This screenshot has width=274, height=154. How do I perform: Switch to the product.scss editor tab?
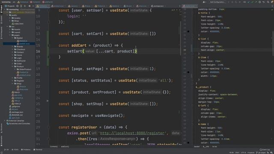coord(58,6)
